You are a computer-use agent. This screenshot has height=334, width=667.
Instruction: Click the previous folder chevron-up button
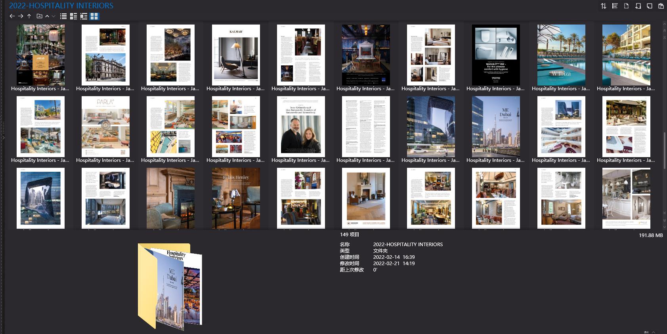tap(47, 16)
